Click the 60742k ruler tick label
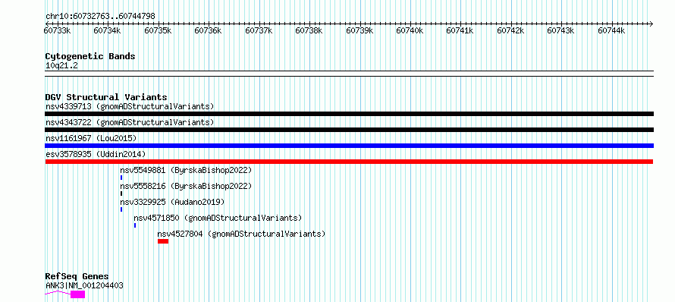Screen dimensions: 675x302 coord(510,30)
